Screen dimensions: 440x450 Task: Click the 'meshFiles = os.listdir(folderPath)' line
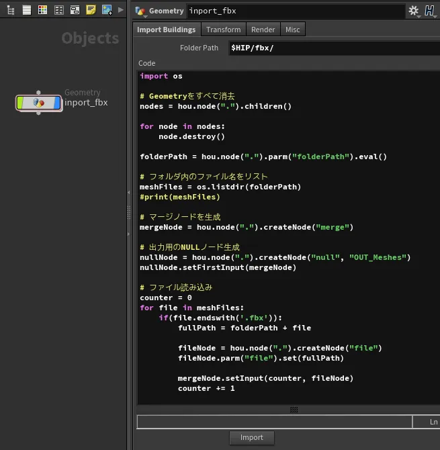220,187
